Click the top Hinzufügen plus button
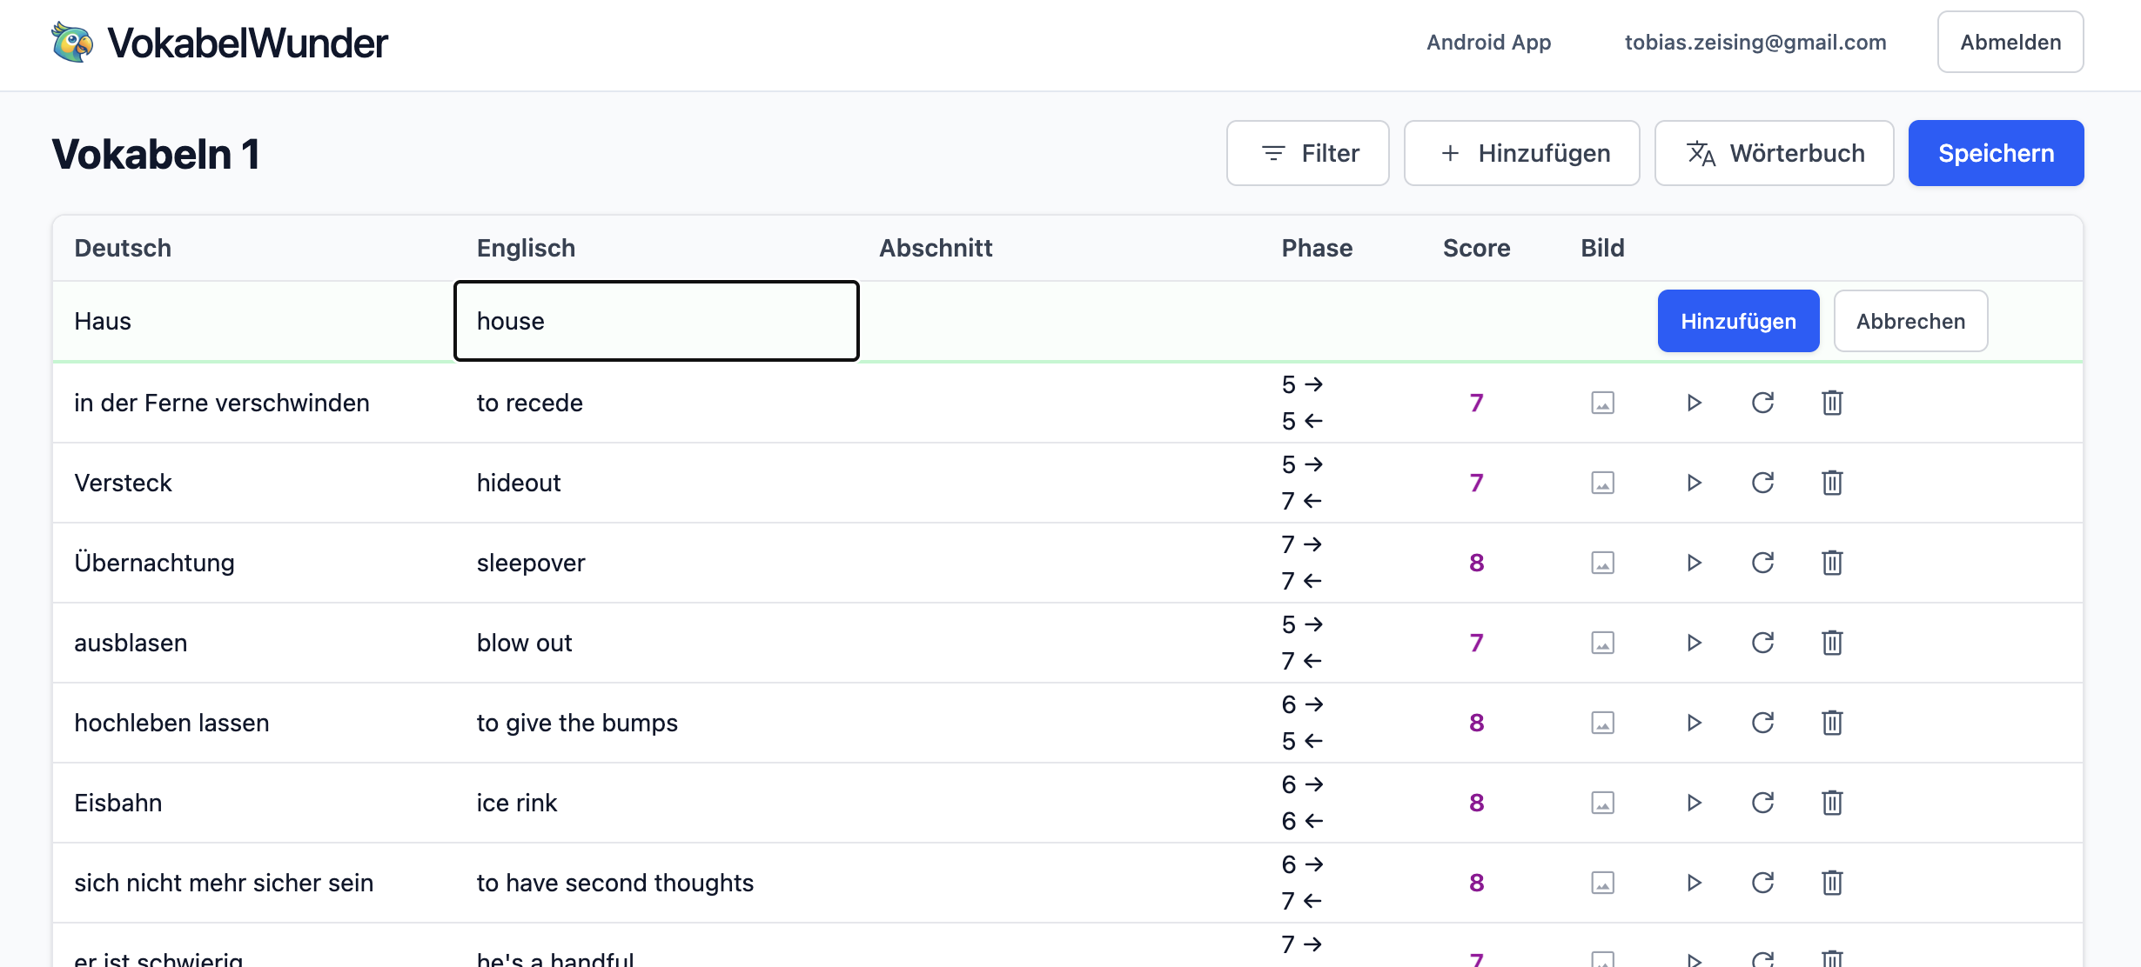The width and height of the screenshot is (2141, 967). pyautogui.click(x=1521, y=153)
